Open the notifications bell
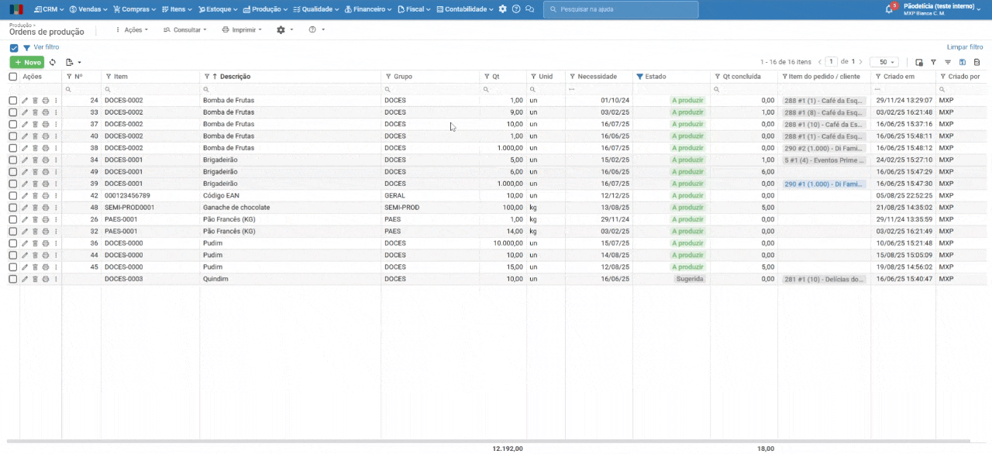 (x=889, y=9)
